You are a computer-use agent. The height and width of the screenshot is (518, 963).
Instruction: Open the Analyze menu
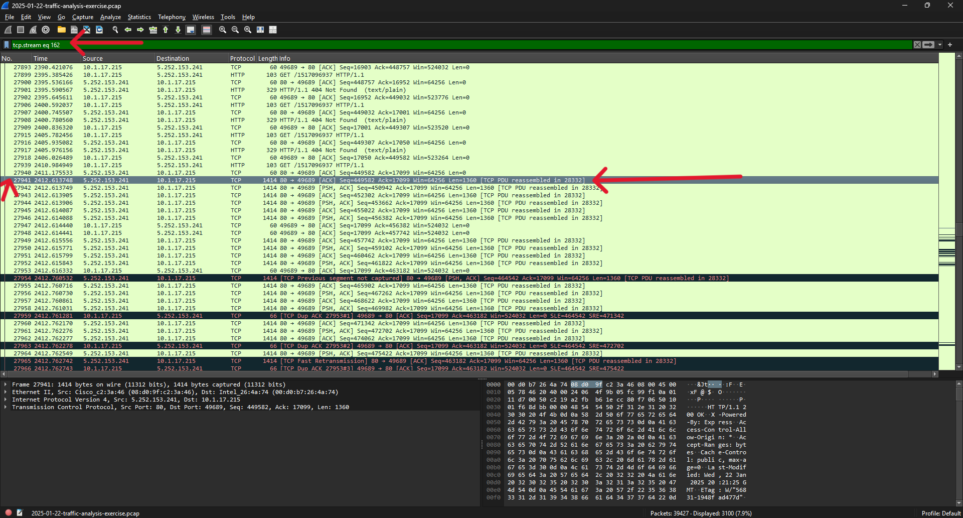pos(110,17)
